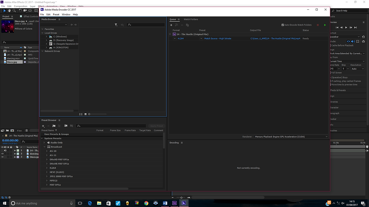Open Preset Browser panel menu icon
Image resolution: width=369 pixels, height=207 pixels.
pos(59,120)
